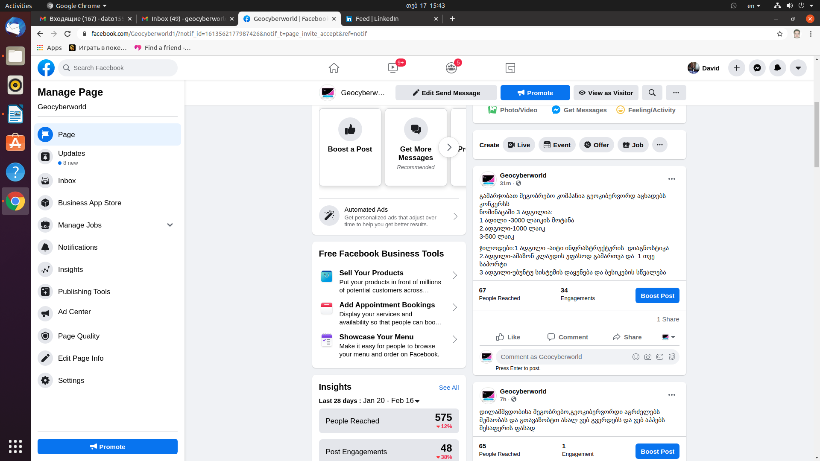Open the Jan 20 - Feb 16 date range dropdown
This screenshot has width=820, height=461.
pyautogui.click(x=417, y=401)
